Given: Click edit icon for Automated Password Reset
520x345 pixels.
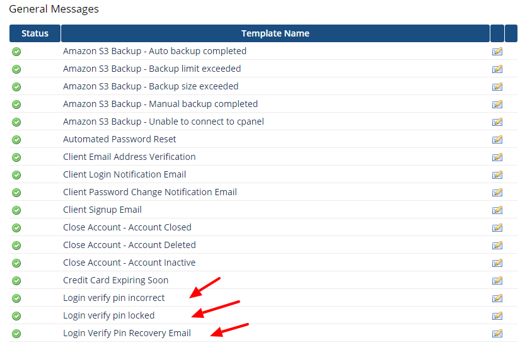Looking at the screenshot, I should click(x=497, y=139).
